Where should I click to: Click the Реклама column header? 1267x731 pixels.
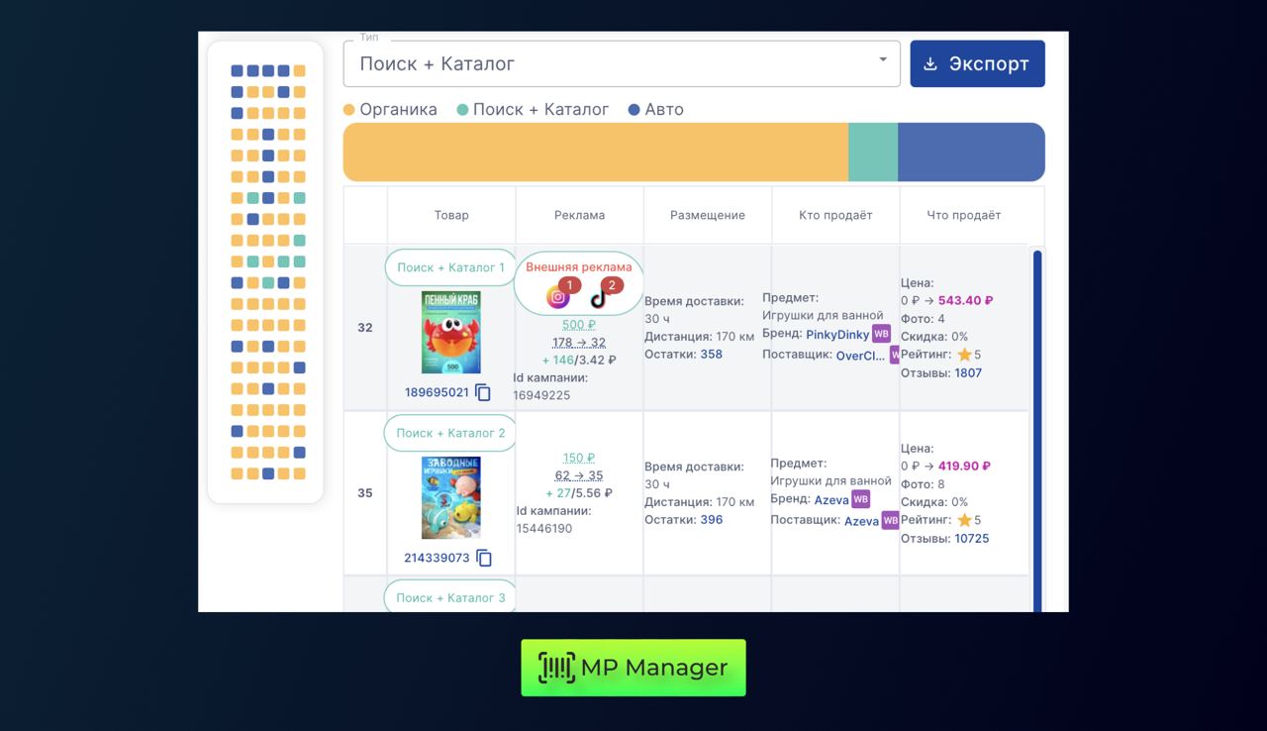[579, 215]
